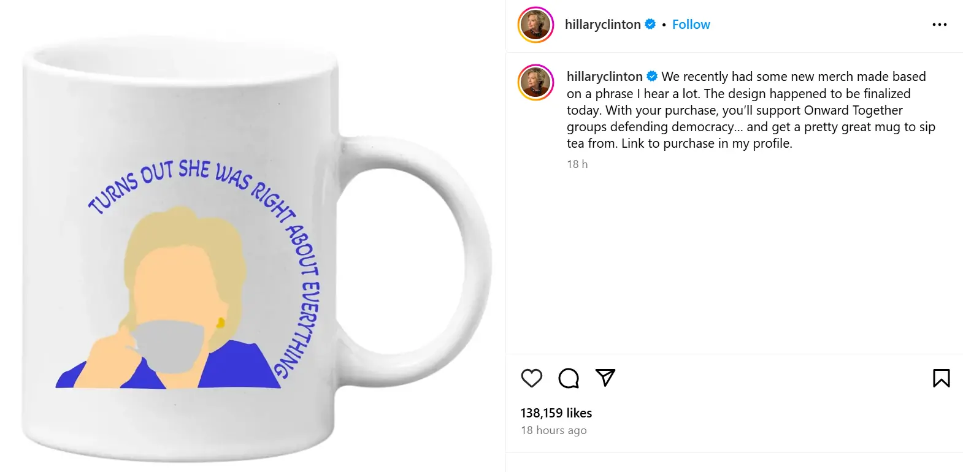This screenshot has height=472, width=963.
Task: Click the verified badge in the post header
Action: click(650, 25)
